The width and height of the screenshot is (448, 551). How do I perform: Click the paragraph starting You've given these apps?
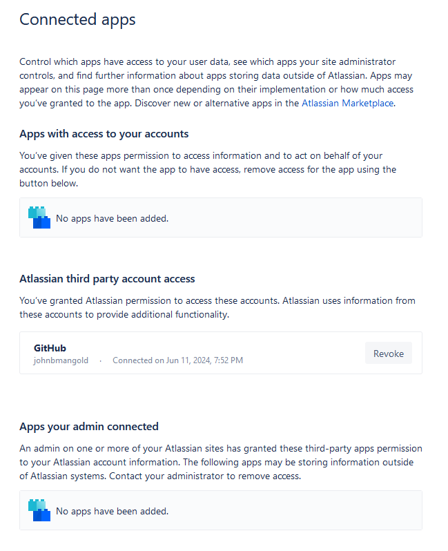(208, 169)
